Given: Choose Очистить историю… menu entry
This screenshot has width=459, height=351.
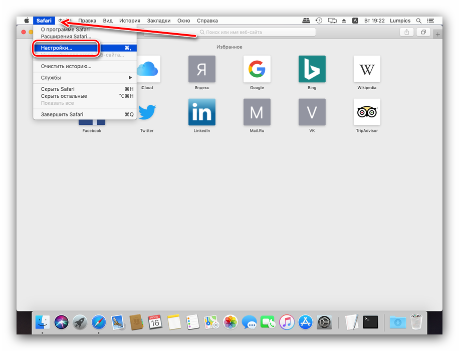Looking at the screenshot, I should (66, 66).
